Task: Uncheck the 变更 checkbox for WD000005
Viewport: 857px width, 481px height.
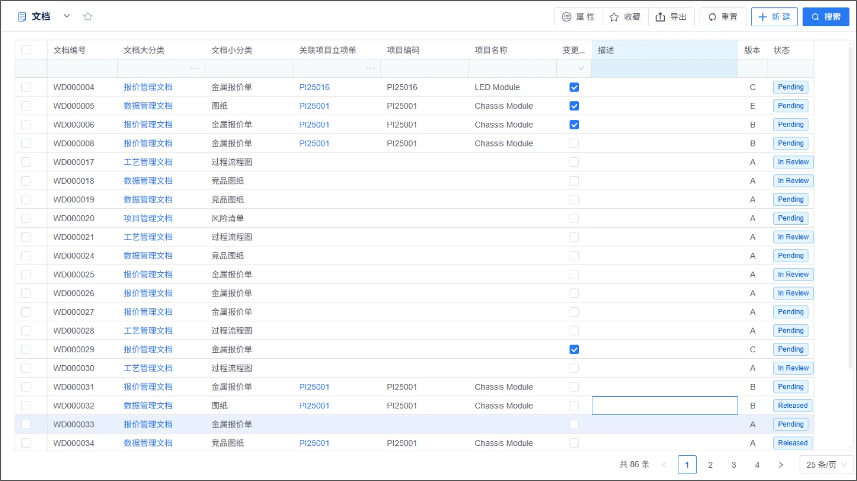Action: [574, 106]
